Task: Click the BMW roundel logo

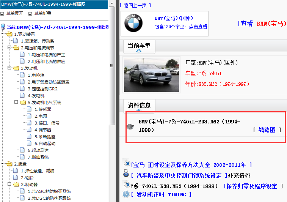Action: pos(133,23)
